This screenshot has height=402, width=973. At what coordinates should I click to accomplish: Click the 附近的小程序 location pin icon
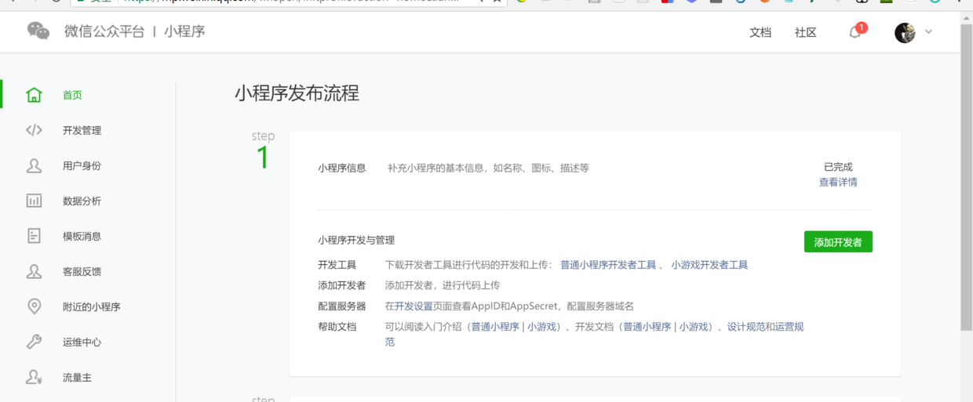tap(34, 306)
